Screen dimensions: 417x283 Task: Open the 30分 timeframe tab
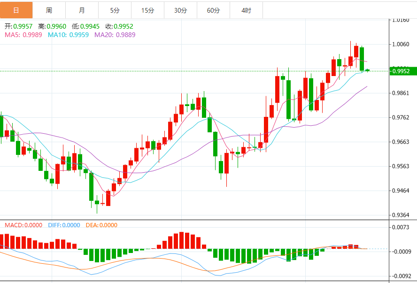(x=181, y=10)
